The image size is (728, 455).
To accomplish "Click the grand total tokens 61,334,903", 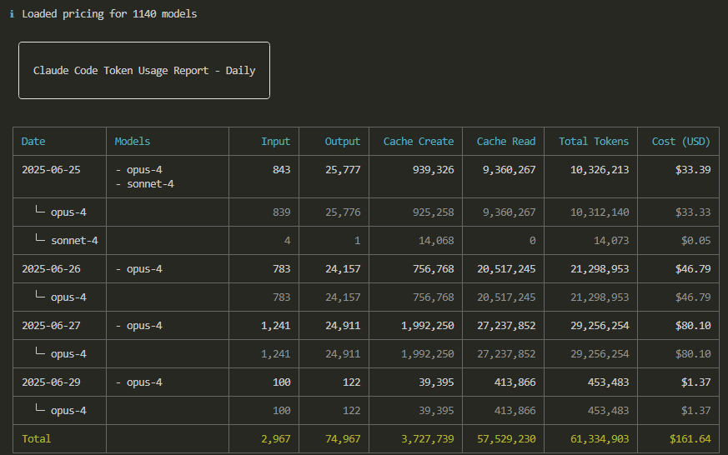I will click(600, 439).
